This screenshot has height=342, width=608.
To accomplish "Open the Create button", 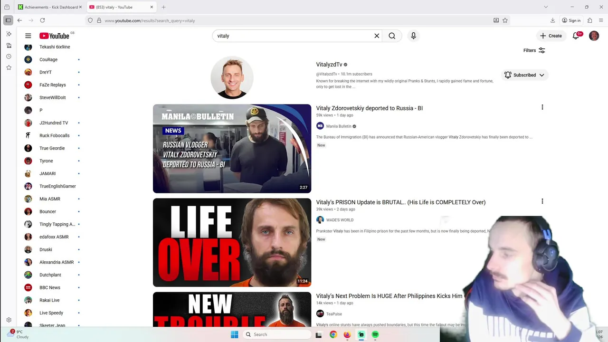I will point(551,36).
